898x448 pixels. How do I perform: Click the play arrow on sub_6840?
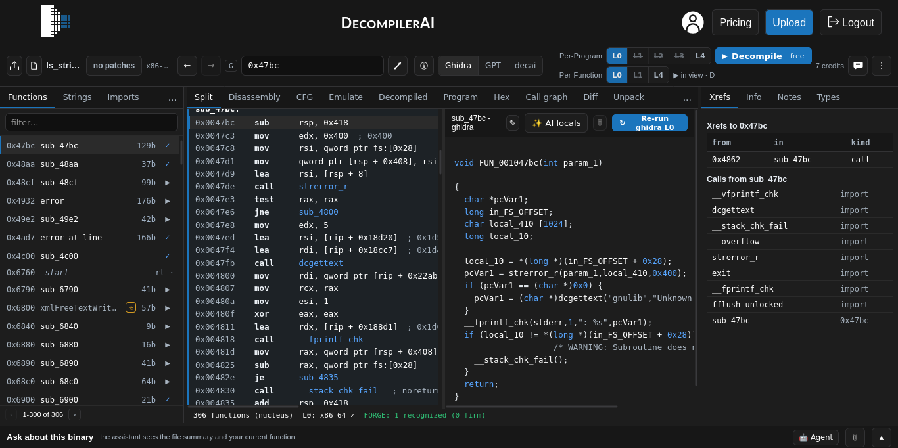coord(168,326)
